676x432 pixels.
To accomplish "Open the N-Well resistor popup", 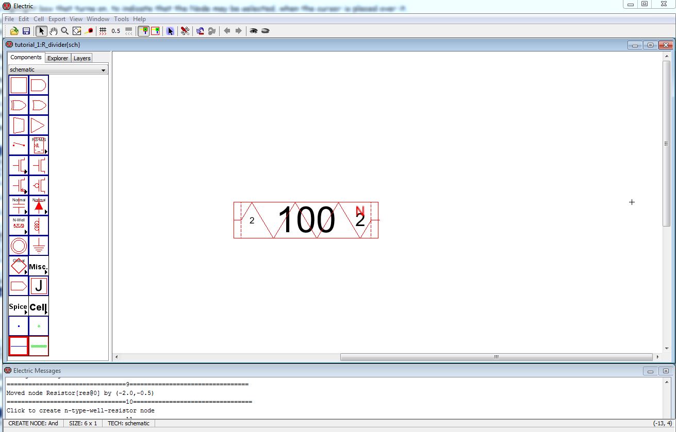I will coord(19,226).
